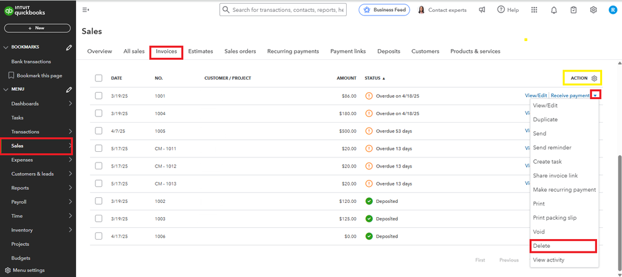Image resolution: width=622 pixels, height=277 pixels.
Task: Expand the Dashboards submenu arrow
Action: 70,103
